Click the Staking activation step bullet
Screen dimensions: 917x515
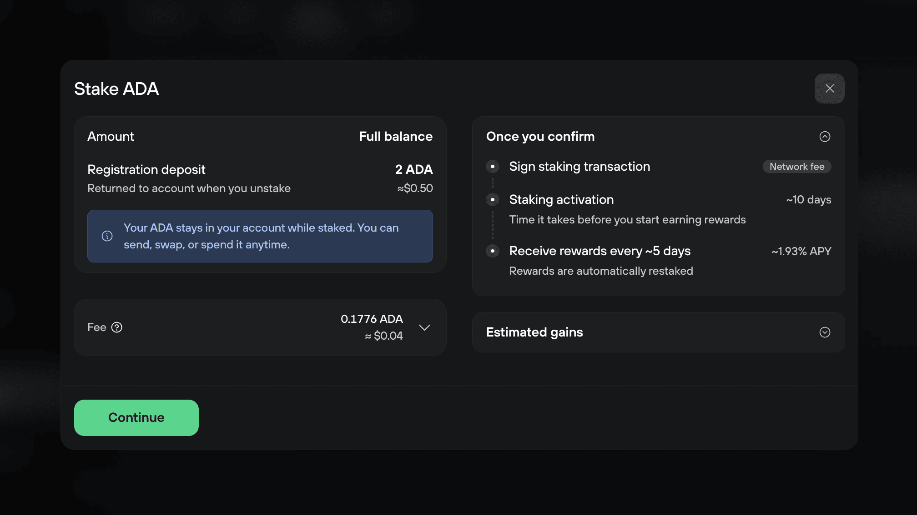pyautogui.click(x=493, y=200)
